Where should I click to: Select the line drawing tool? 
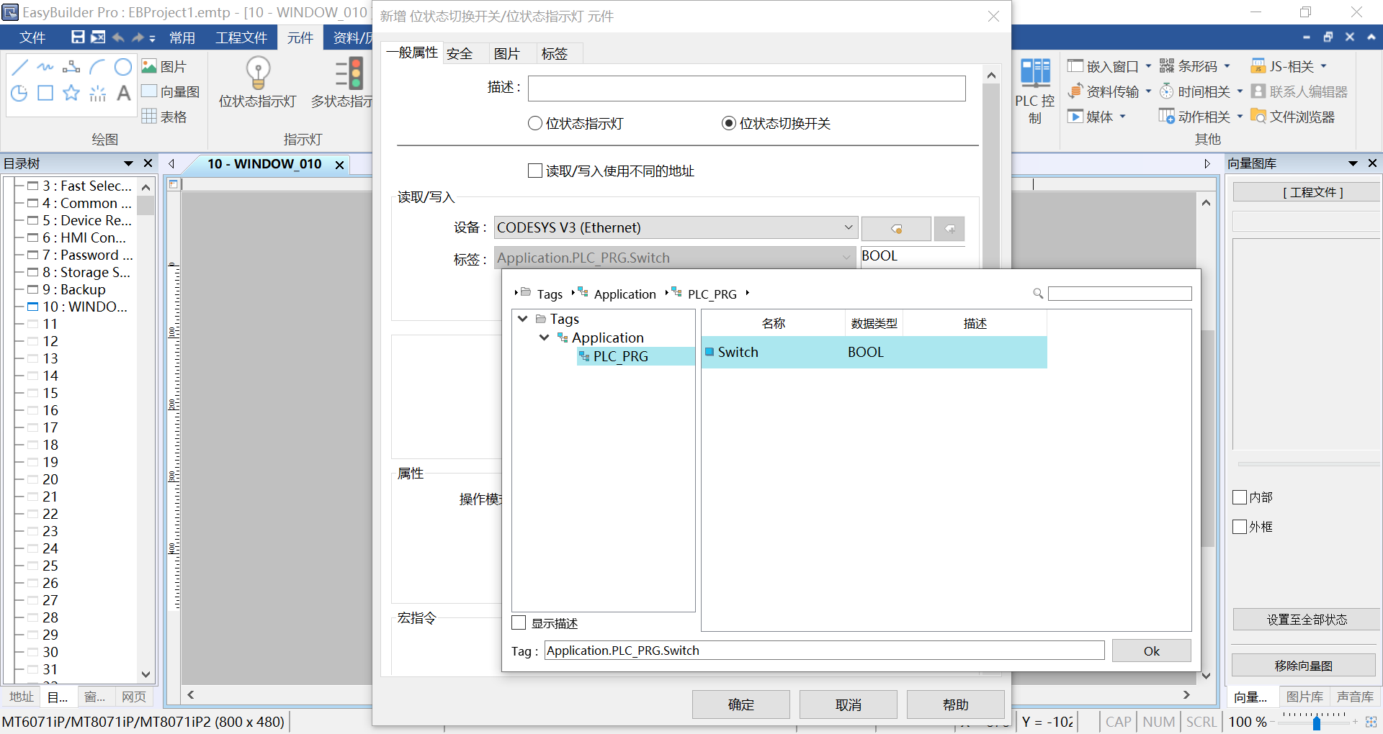click(20, 68)
